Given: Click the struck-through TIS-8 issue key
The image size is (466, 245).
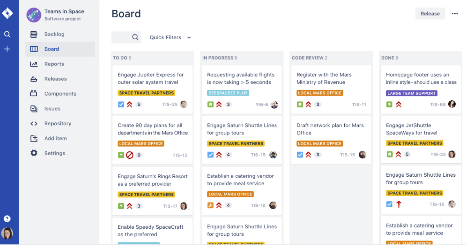Looking at the screenshot, I should (x=262, y=105).
